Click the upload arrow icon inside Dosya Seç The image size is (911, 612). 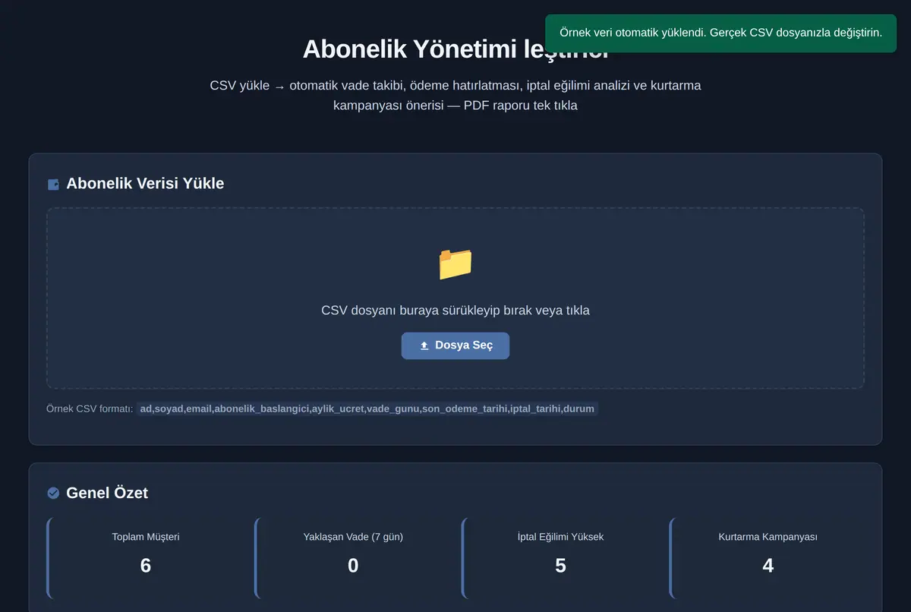point(424,345)
